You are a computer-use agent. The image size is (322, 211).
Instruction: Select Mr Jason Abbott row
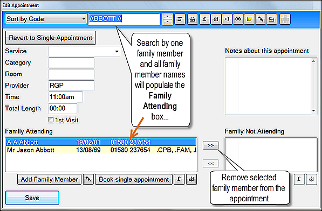pyautogui.click(x=101, y=150)
